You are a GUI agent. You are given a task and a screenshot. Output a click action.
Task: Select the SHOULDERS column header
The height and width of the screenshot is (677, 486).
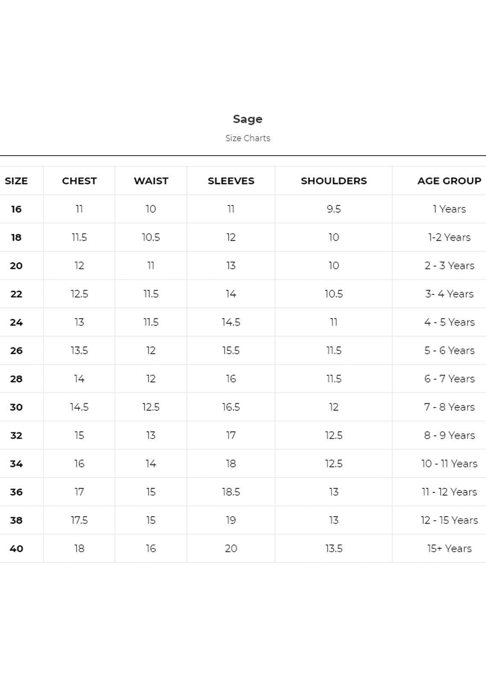pos(334,181)
